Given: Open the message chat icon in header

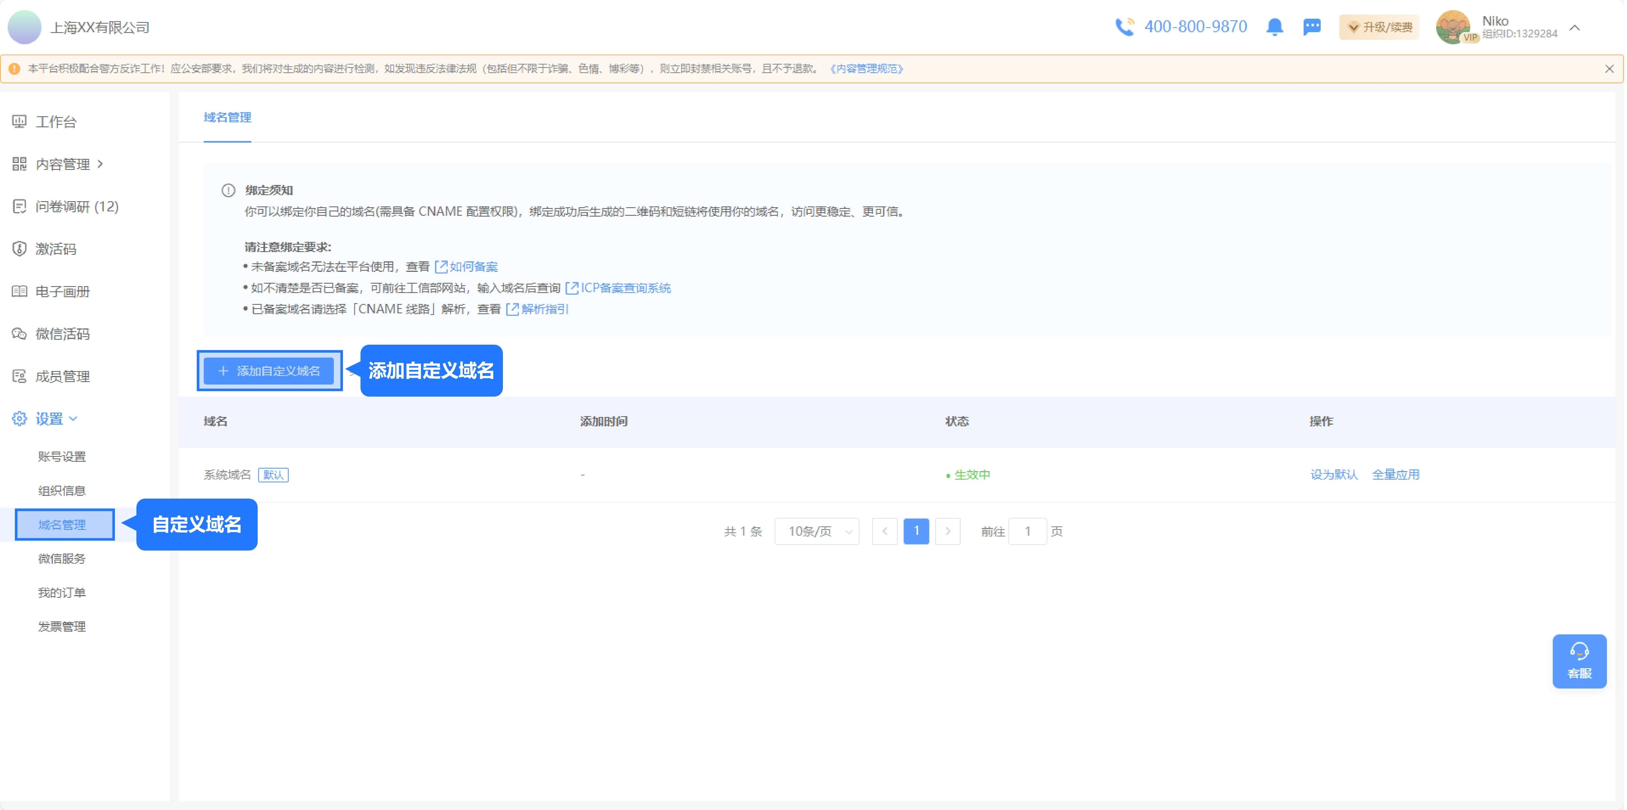Looking at the screenshot, I should [x=1312, y=27].
